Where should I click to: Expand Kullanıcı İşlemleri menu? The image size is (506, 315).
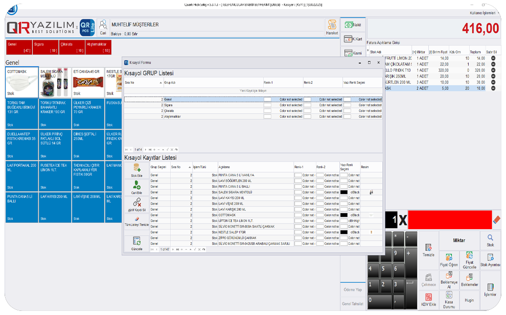[482, 12]
